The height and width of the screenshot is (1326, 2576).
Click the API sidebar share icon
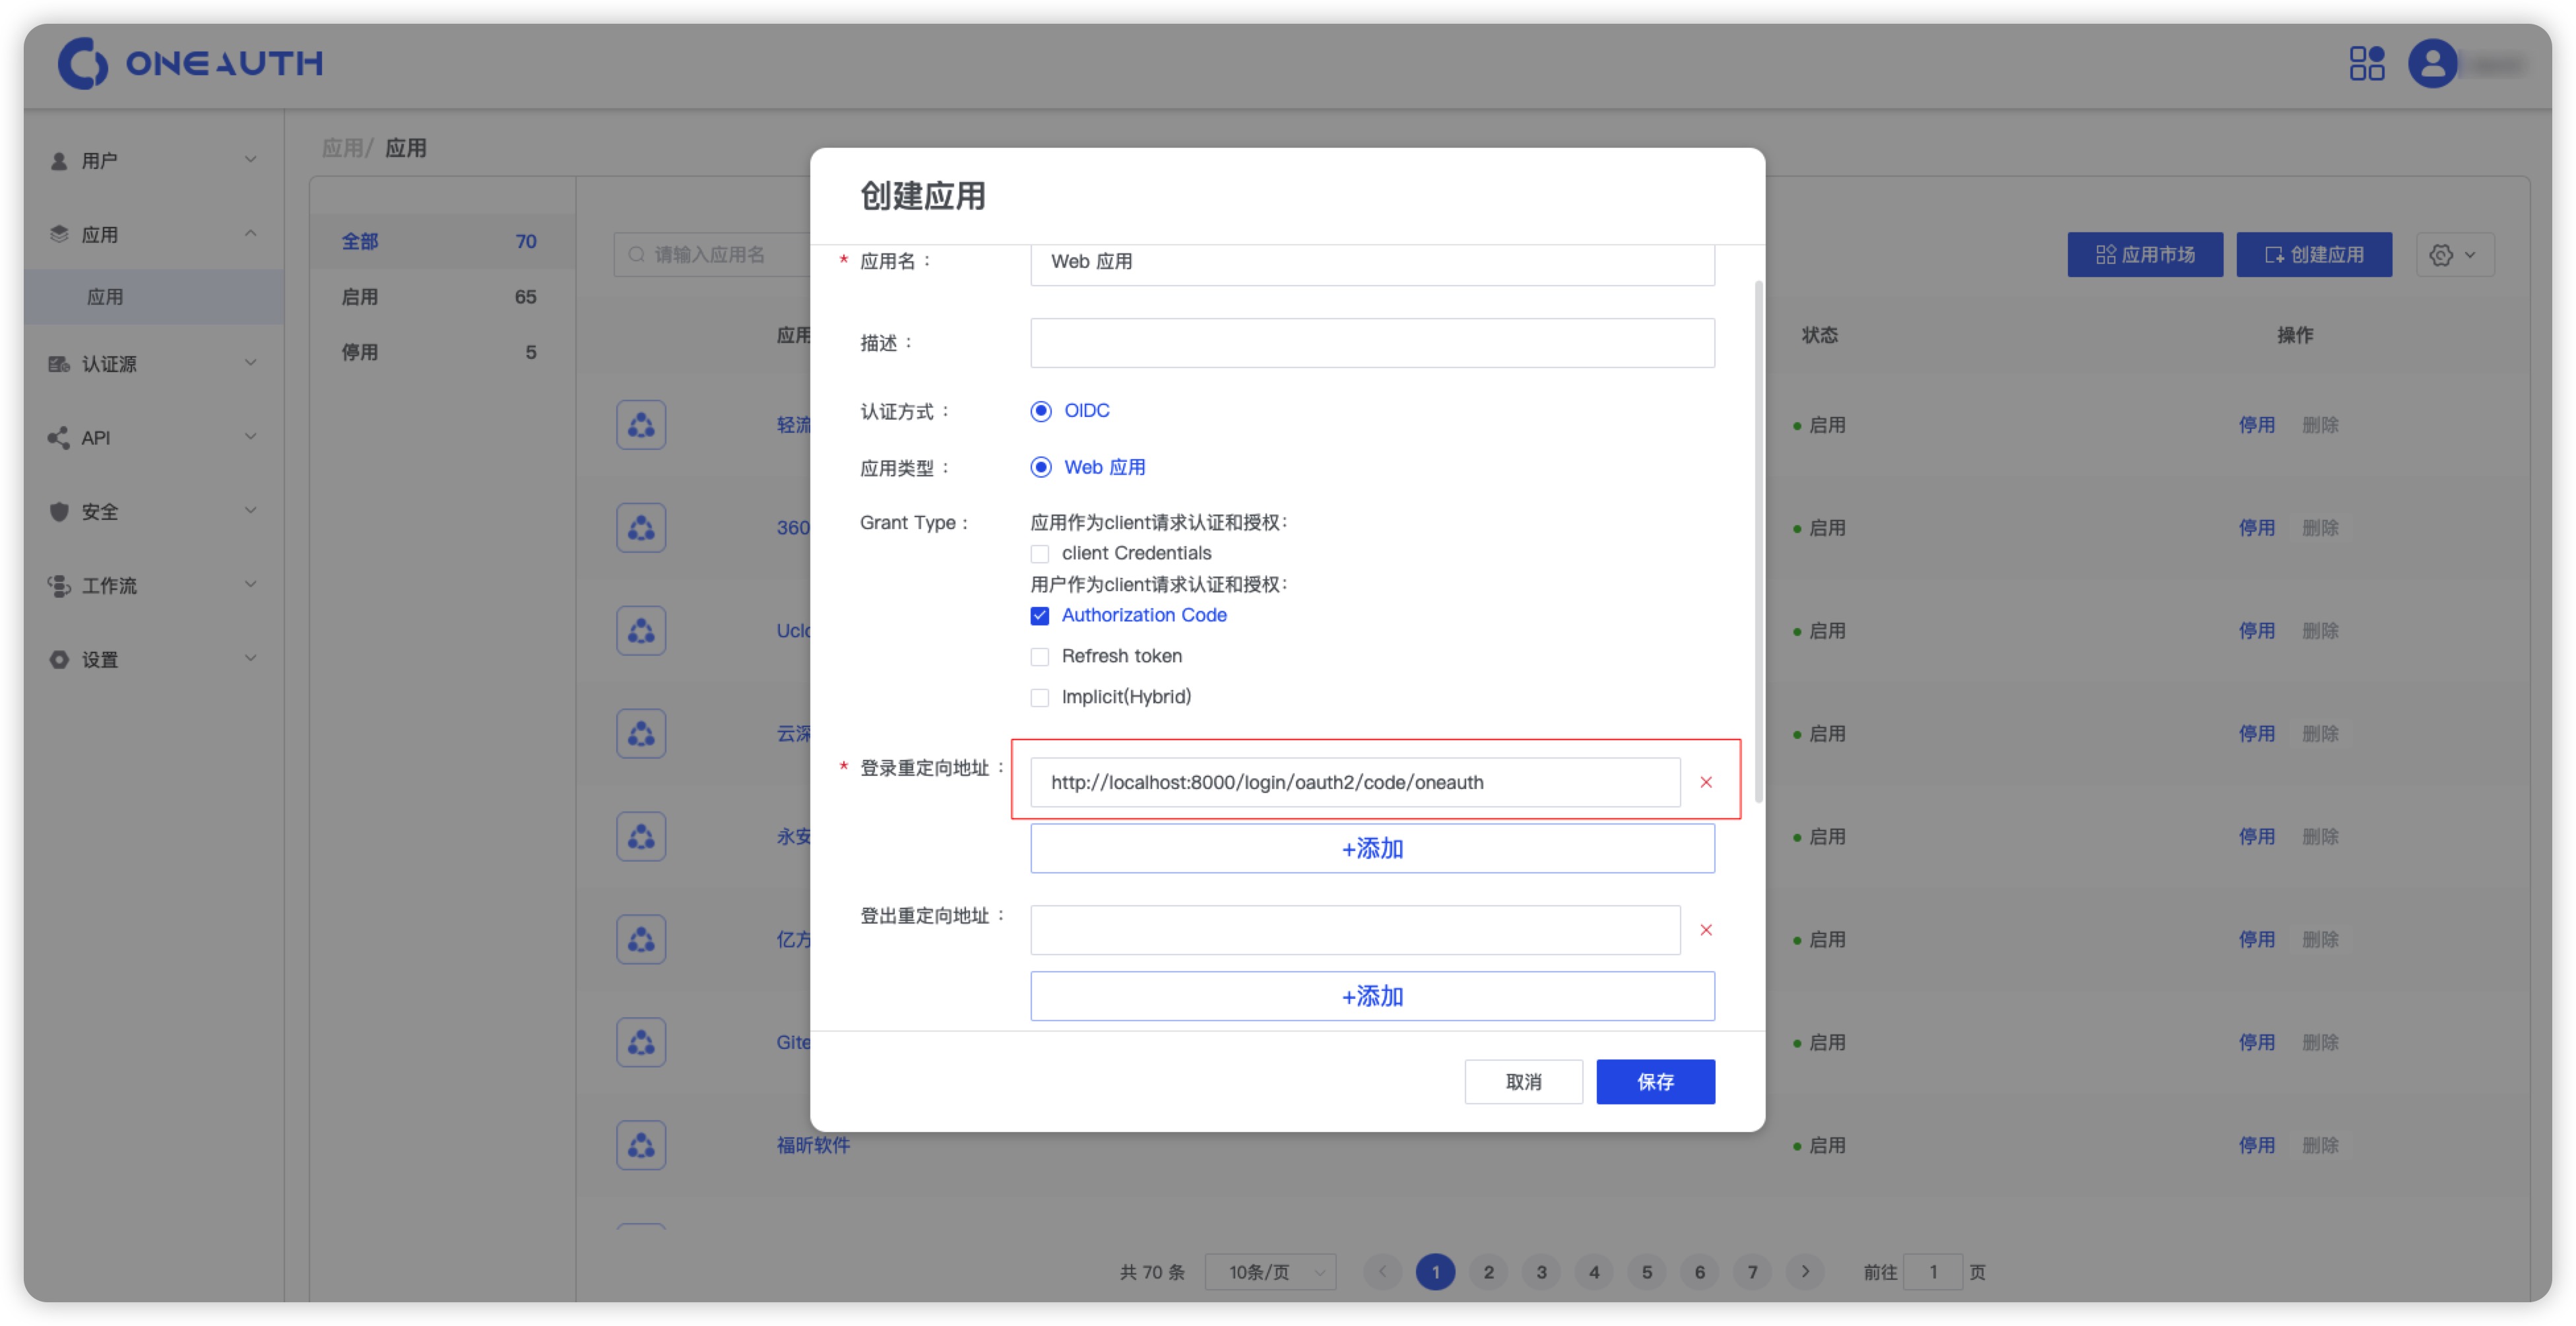59,437
